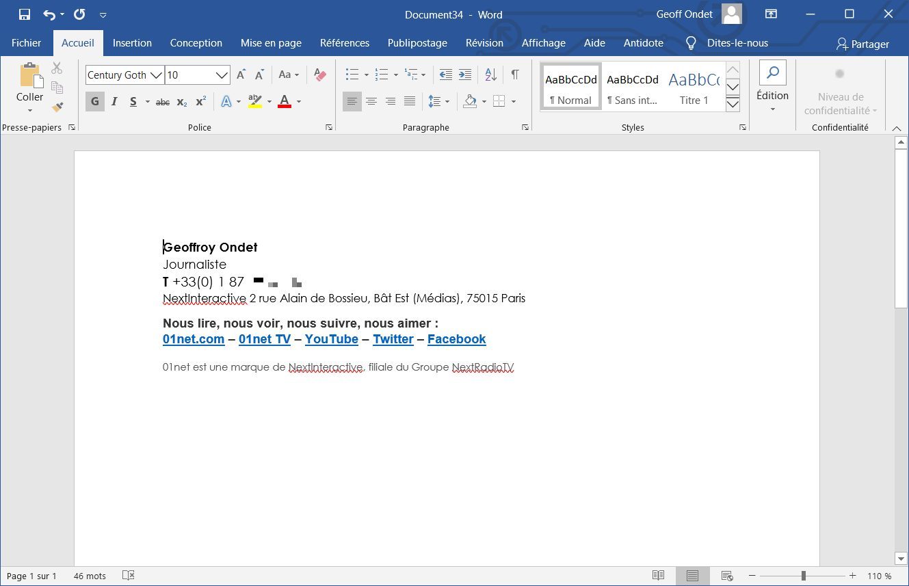Toggle show paragraph marks pilcrow
This screenshot has height=586, width=909.
[x=515, y=75]
